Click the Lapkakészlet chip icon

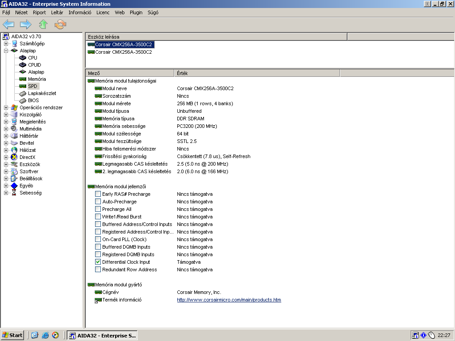coord(23,93)
